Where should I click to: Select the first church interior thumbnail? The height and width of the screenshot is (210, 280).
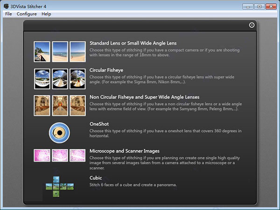(x=42, y=105)
